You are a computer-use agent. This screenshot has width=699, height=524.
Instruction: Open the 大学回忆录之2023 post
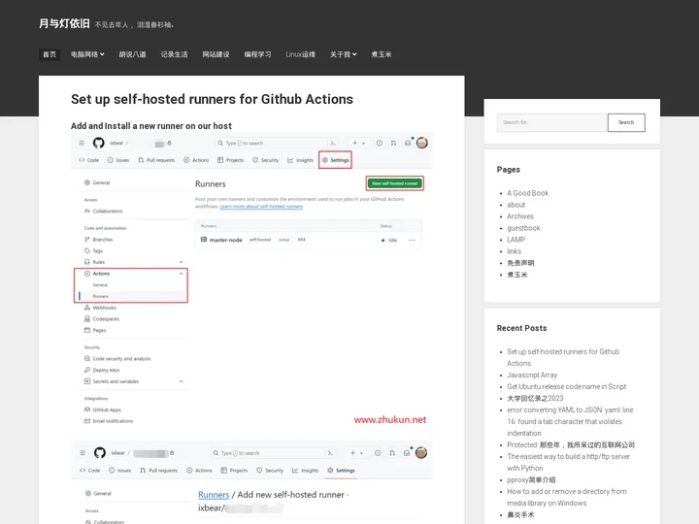coord(535,398)
